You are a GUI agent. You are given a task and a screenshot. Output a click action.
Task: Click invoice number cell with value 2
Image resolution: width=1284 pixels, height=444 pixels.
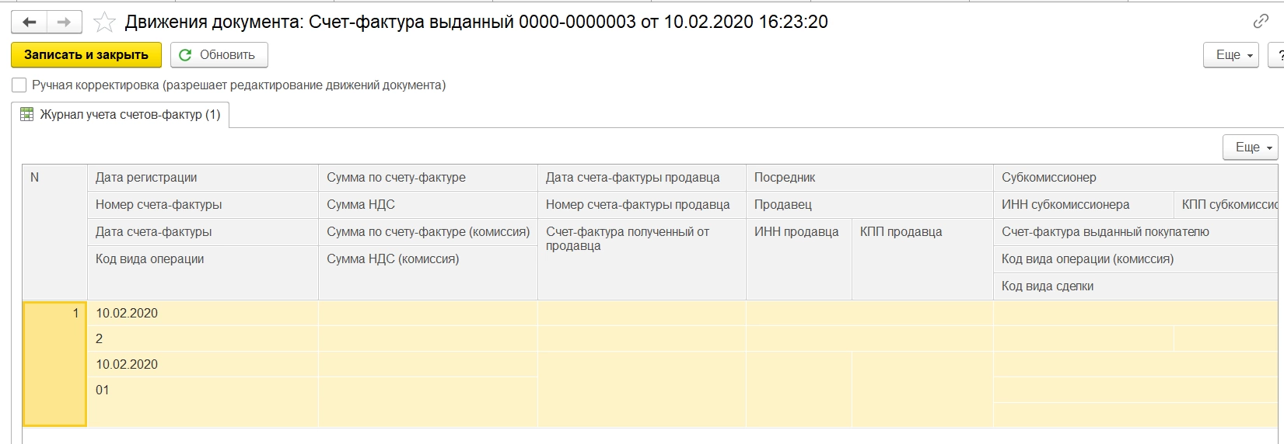100,339
